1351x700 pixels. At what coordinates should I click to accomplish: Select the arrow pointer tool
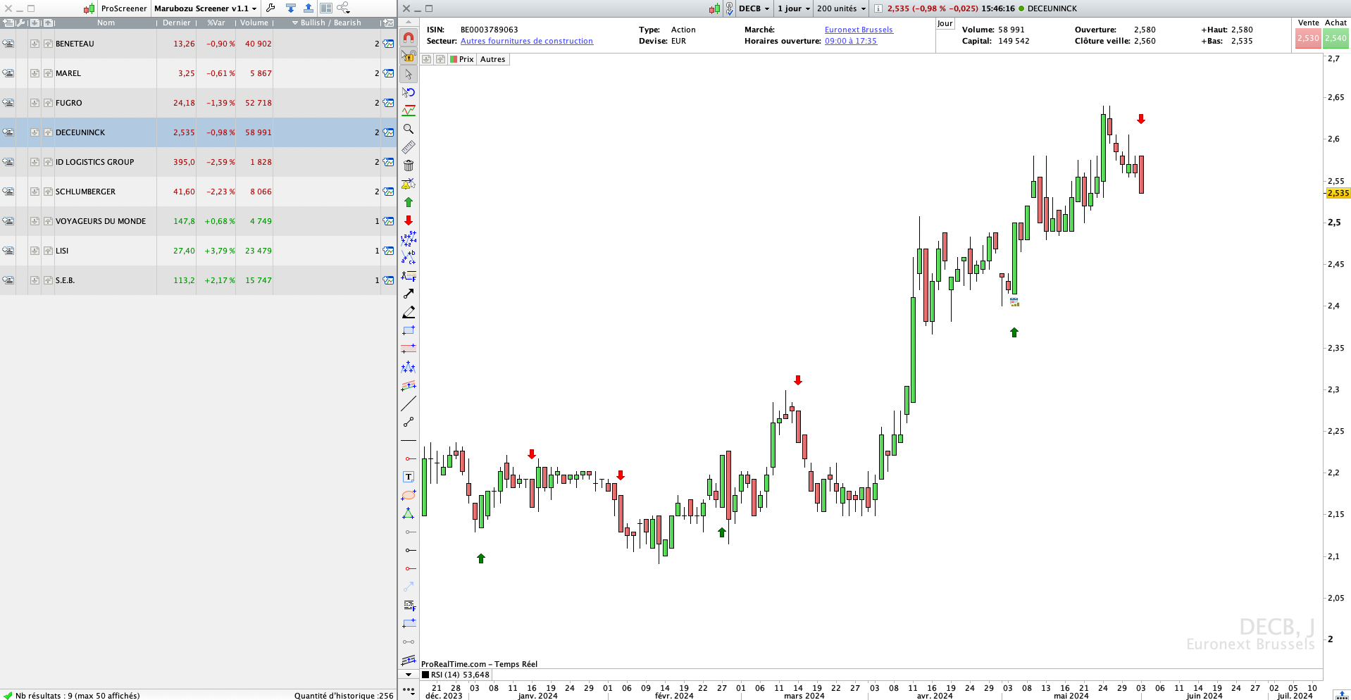409,74
